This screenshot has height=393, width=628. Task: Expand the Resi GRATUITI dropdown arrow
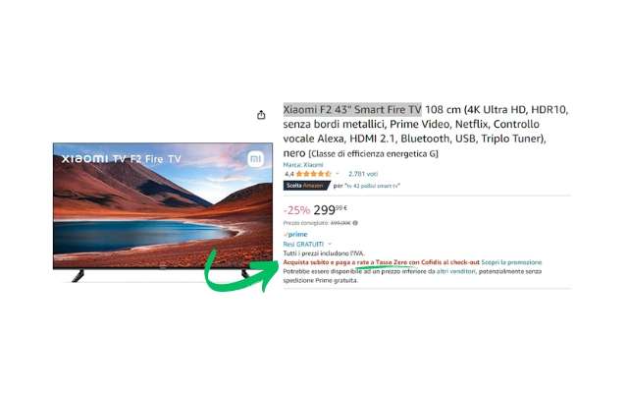click(330, 244)
